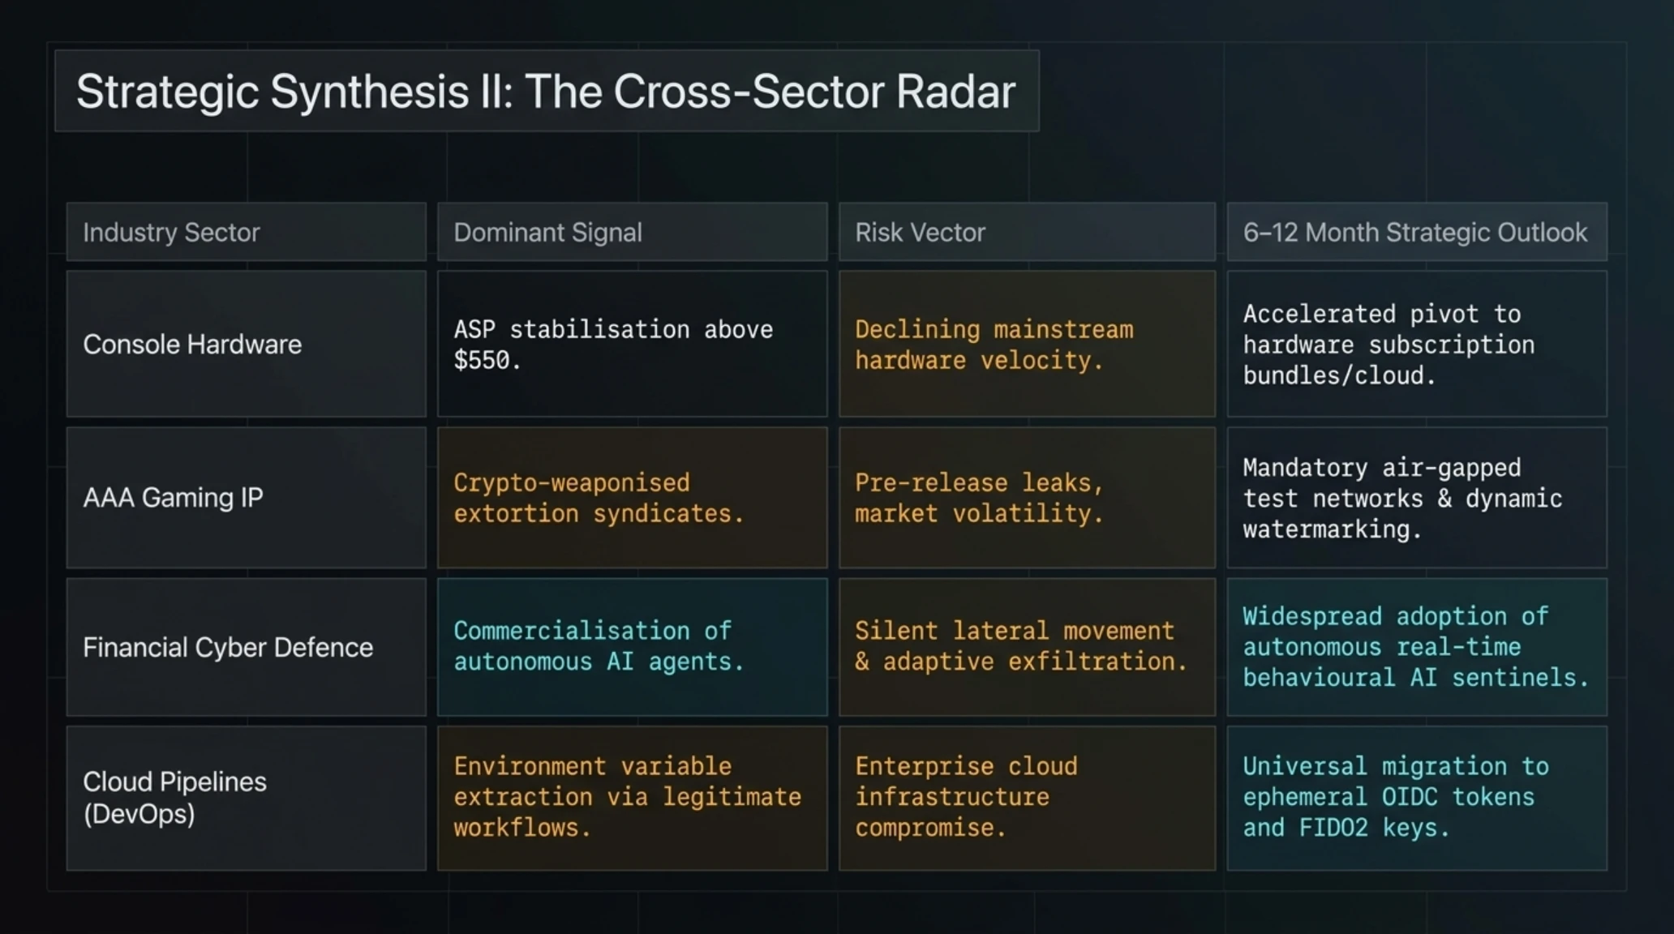Click the Declining mainstream hardware velocity cell
Image resolution: width=1674 pixels, height=934 pixels.
pos(1027,344)
